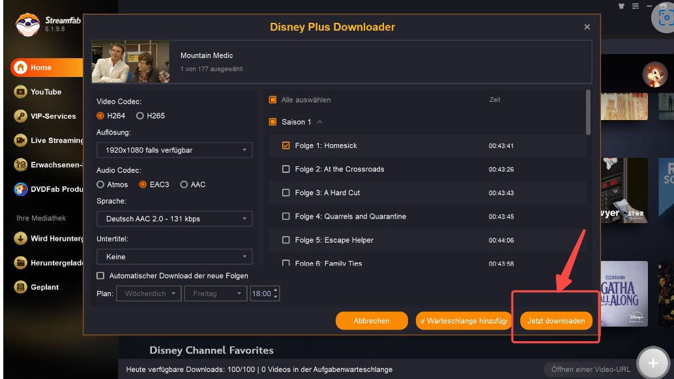Click Zur Warteschlange hinzufügen button
The width and height of the screenshot is (674, 379).
(x=464, y=321)
